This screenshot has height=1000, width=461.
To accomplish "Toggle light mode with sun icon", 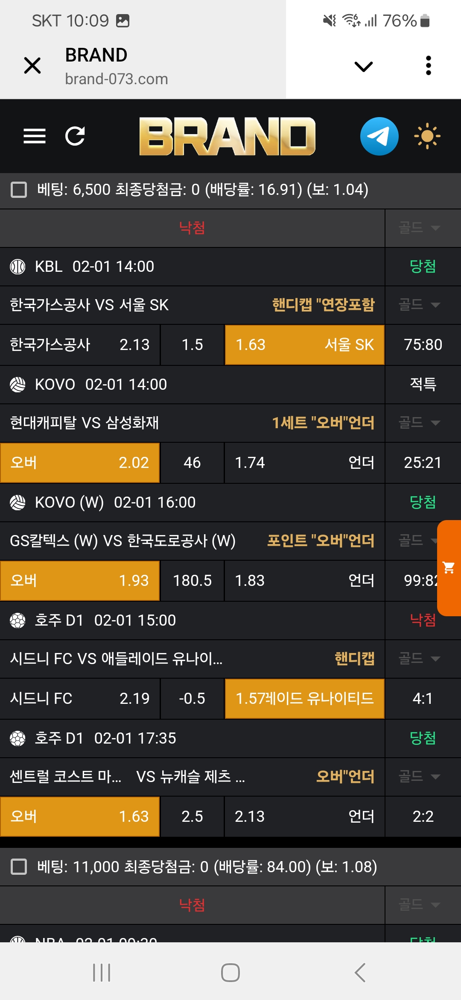I will (x=427, y=136).
